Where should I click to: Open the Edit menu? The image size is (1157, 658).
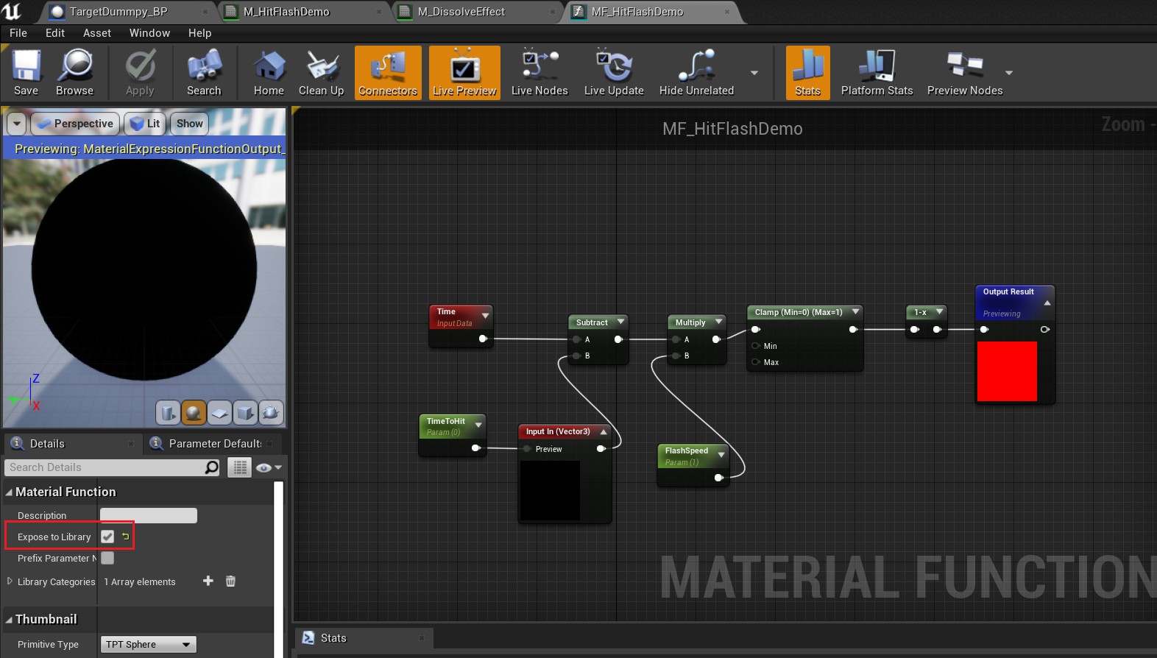[55, 33]
